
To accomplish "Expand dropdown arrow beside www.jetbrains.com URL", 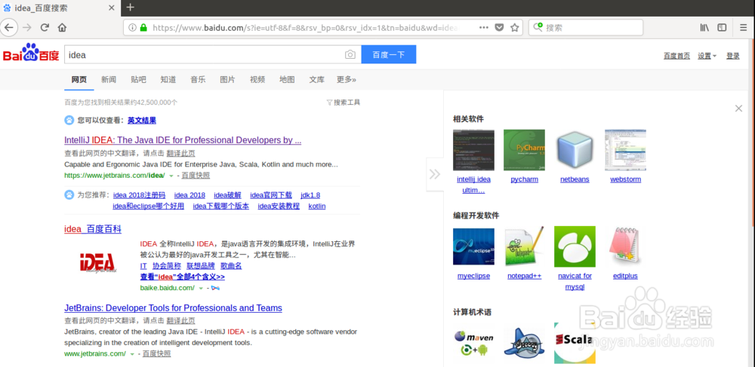I will tap(132, 354).
